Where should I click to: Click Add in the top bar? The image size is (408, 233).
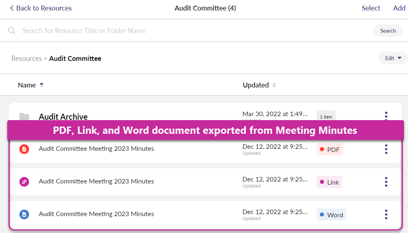[x=399, y=8]
